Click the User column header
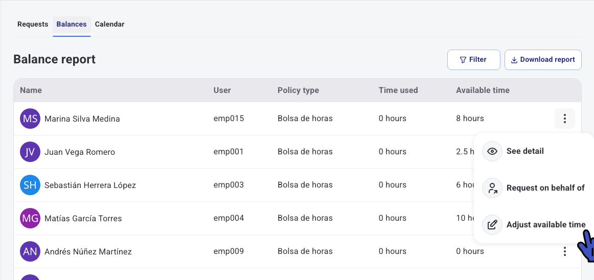594x280 pixels. (222, 90)
